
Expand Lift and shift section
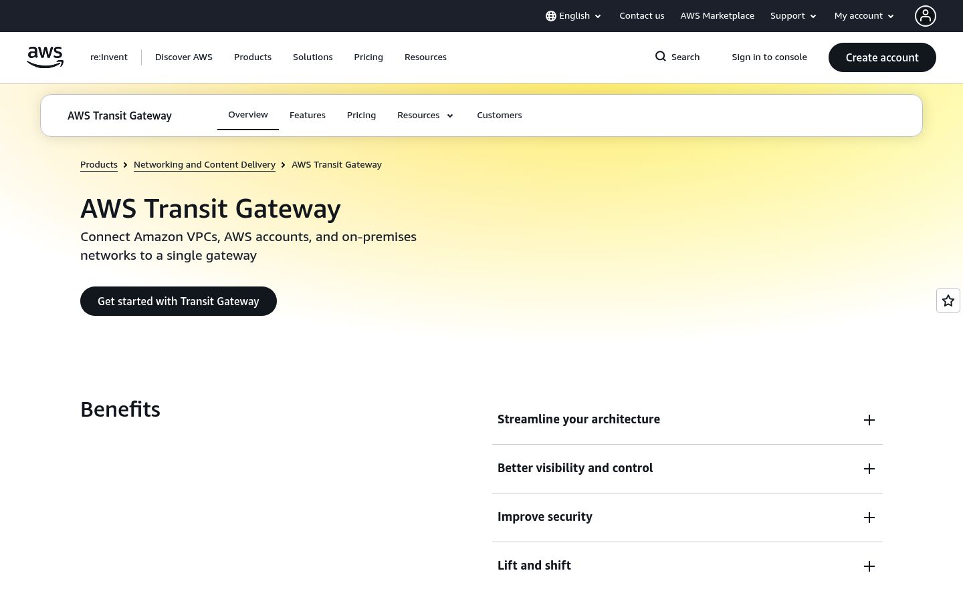(x=687, y=566)
